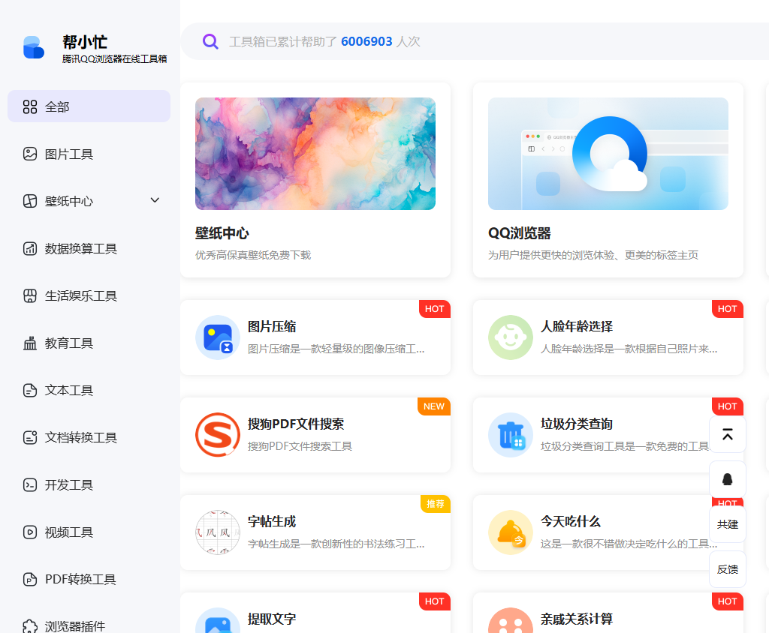Open the 搜狗PDF文件搜索 tool title
The width and height of the screenshot is (769, 633).
click(296, 424)
